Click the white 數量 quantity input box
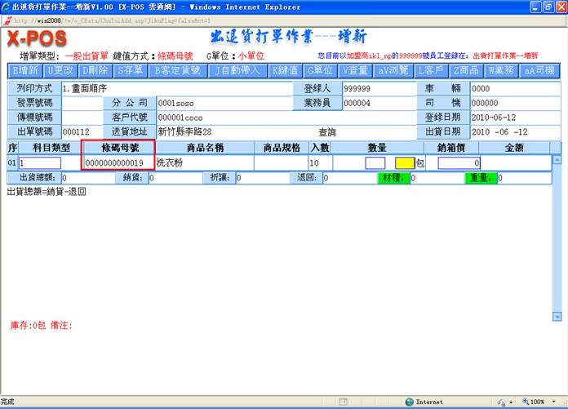 pos(375,163)
